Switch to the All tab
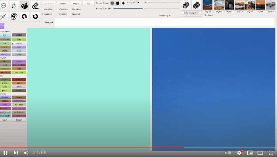This screenshot has height=157, width=277. click(88, 4)
